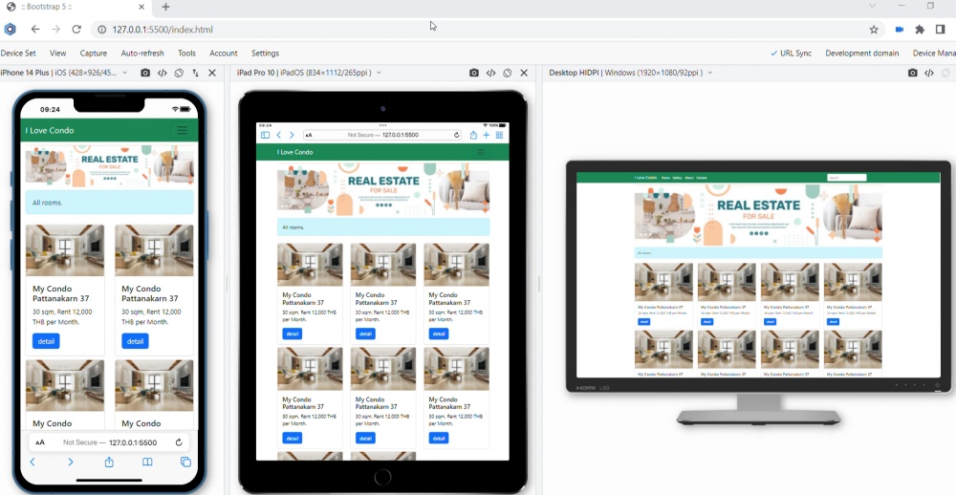956x495 pixels.
Task: Open the Settings menu
Action: coord(265,54)
